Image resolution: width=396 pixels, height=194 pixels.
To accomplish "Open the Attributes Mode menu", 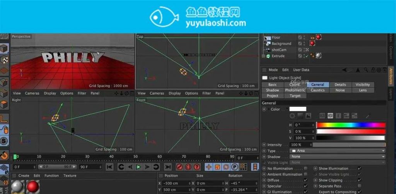I will tap(273, 70).
